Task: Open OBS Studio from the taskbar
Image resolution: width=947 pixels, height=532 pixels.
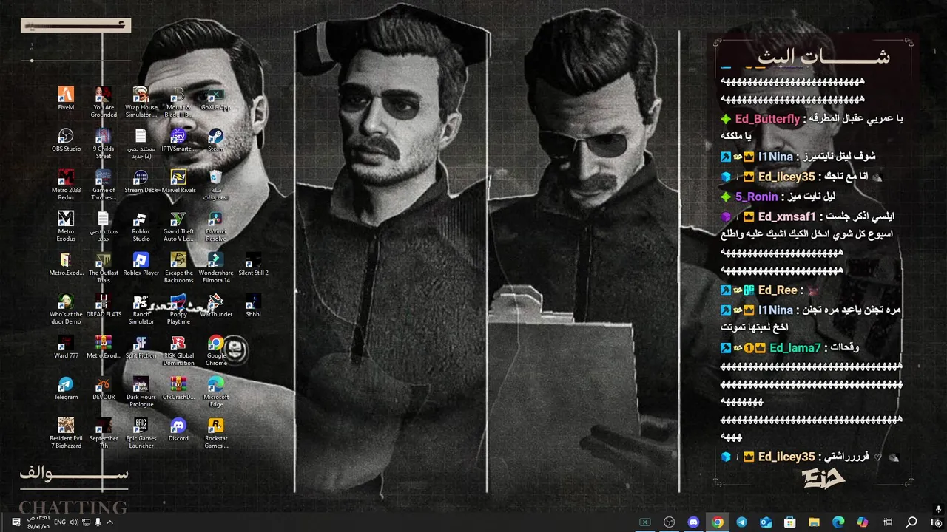Action: (670, 522)
